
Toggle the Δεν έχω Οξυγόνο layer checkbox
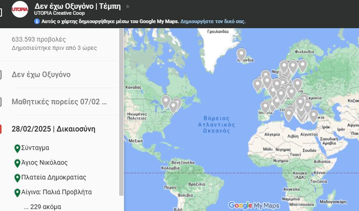[x=1, y=74]
